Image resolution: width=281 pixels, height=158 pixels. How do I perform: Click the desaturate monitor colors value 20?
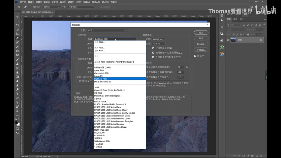tap(180, 67)
